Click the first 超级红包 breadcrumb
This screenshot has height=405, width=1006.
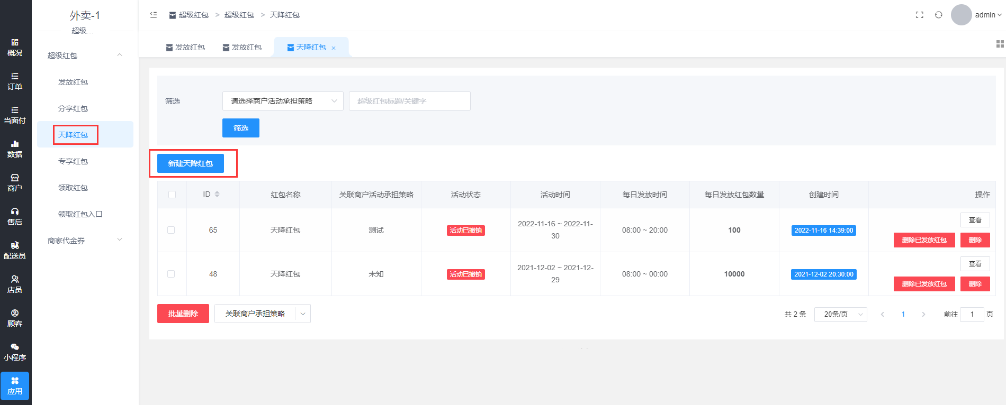click(x=189, y=15)
